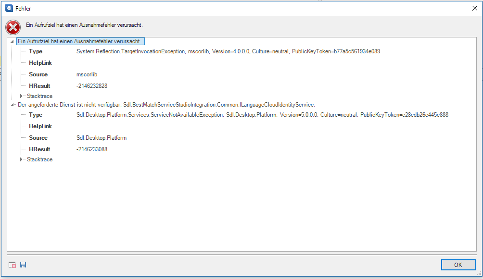483x279 pixels.
Task: Expand Stacktrace under the TargetInvocationException entry
Action: click(x=21, y=96)
